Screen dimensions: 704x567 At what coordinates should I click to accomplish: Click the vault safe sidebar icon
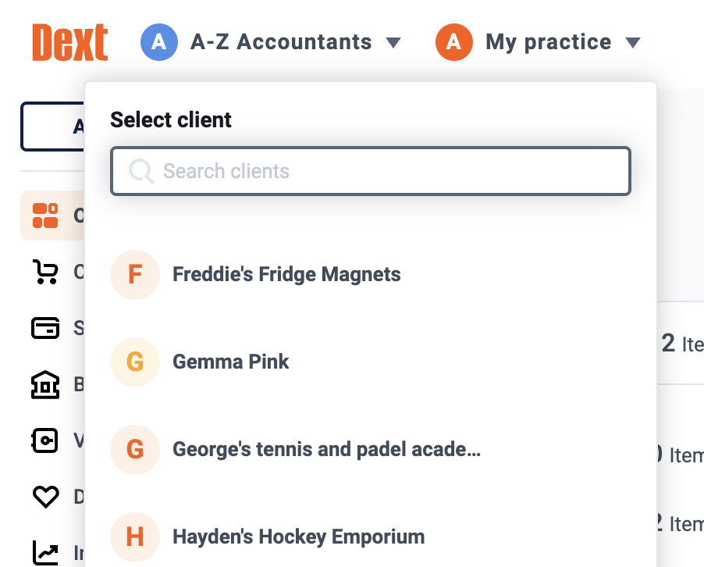pyautogui.click(x=45, y=440)
